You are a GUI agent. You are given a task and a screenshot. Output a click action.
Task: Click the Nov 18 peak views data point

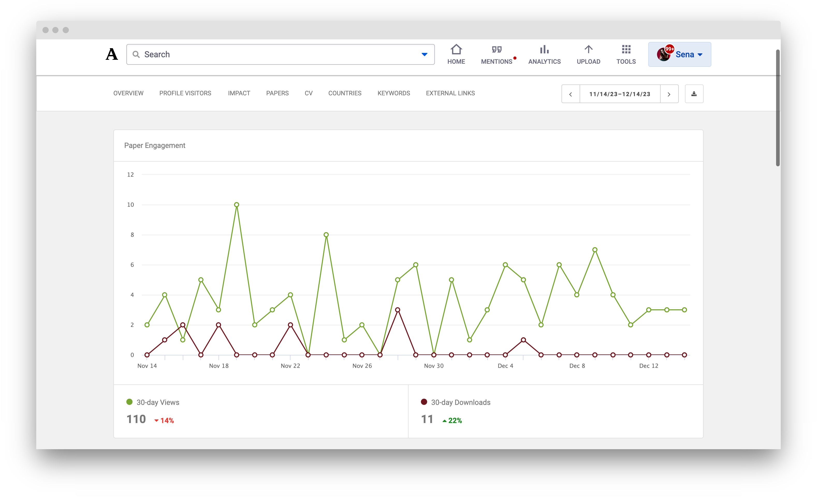[236, 205]
